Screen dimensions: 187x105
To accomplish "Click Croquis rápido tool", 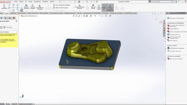I will [99, 7].
